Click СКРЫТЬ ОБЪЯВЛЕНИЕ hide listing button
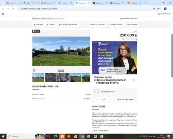Image resolution: width=173 pixels, height=139 pixels. (96, 25)
